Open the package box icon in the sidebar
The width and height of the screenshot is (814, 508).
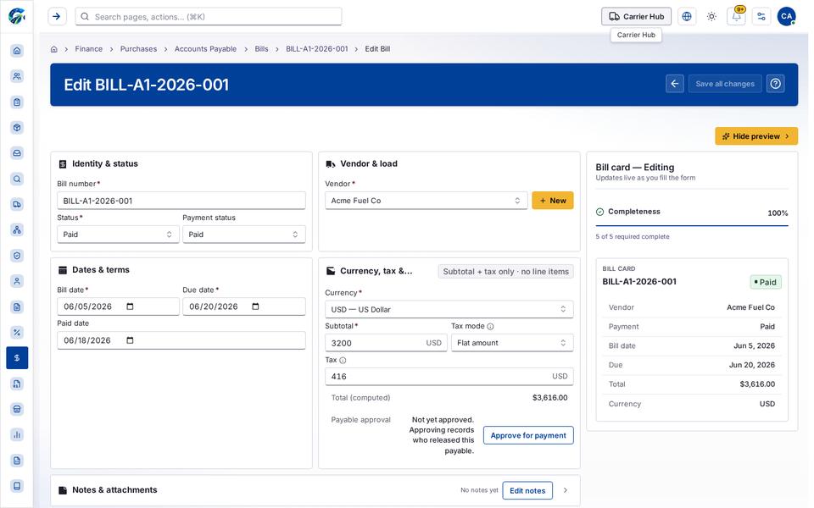[17, 128]
